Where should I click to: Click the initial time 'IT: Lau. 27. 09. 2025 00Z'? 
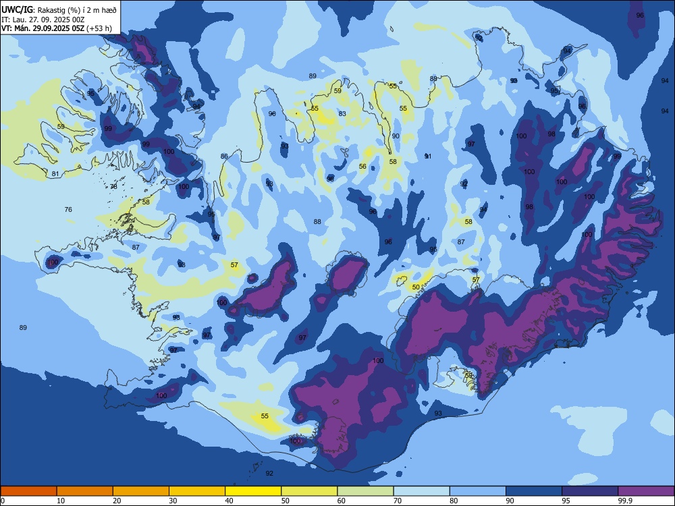click(x=43, y=20)
